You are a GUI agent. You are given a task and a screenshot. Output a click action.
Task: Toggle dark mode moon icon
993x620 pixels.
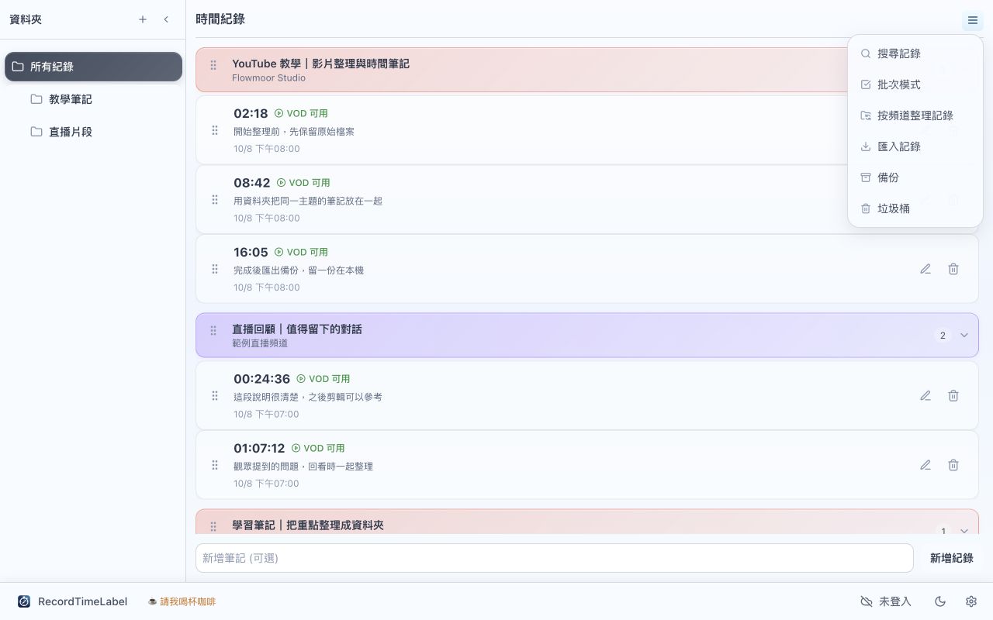tap(940, 601)
